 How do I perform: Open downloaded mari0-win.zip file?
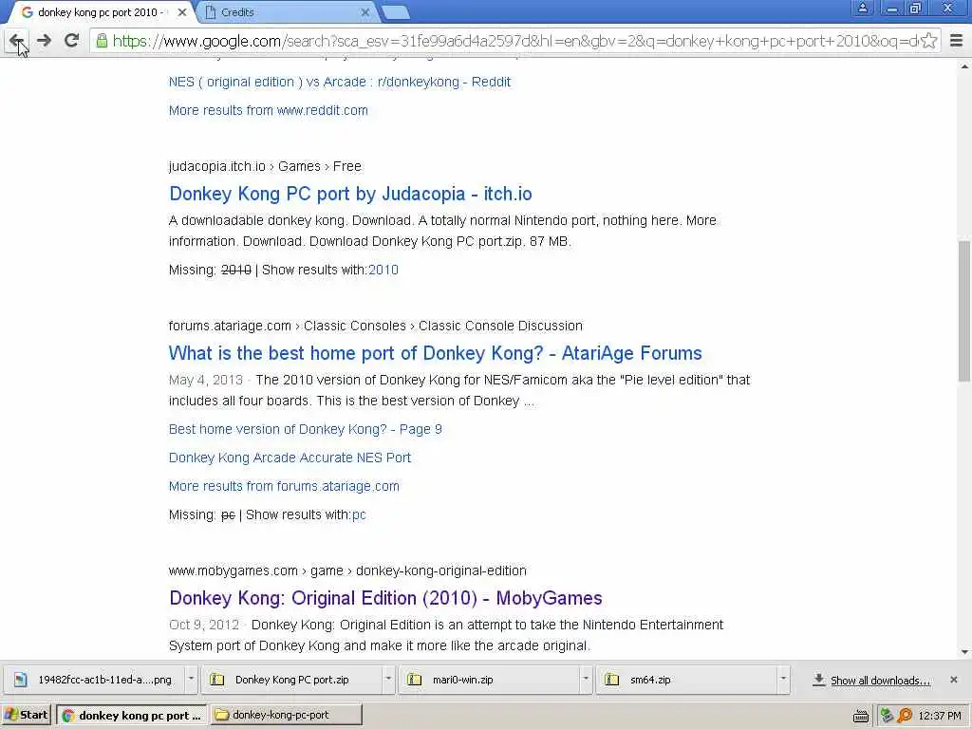click(489, 680)
